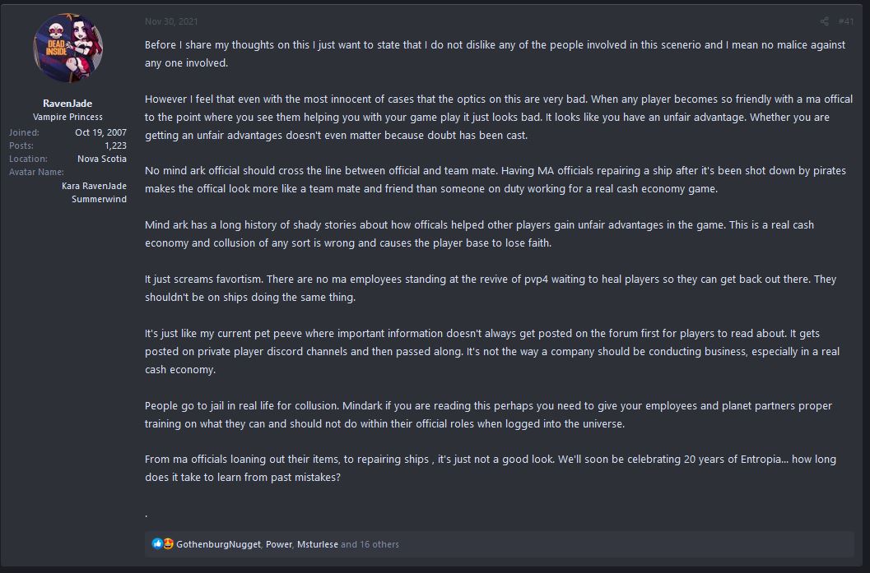Click the paragraph starting 'Before I share my thoughts'

click(495, 53)
